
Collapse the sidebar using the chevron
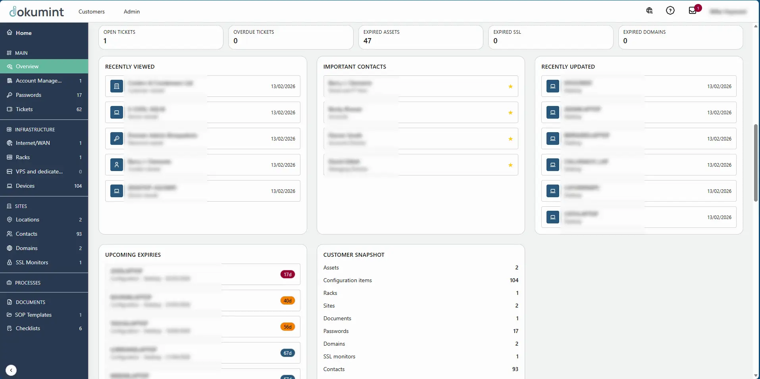[11, 370]
